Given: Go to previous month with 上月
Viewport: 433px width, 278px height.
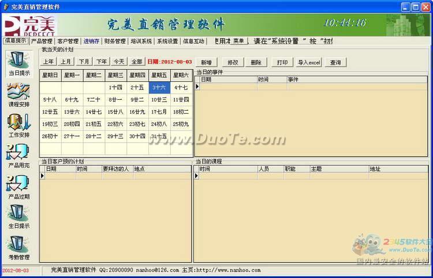Looking at the screenshot, I should pyautogui.click(x=66, y=62).
